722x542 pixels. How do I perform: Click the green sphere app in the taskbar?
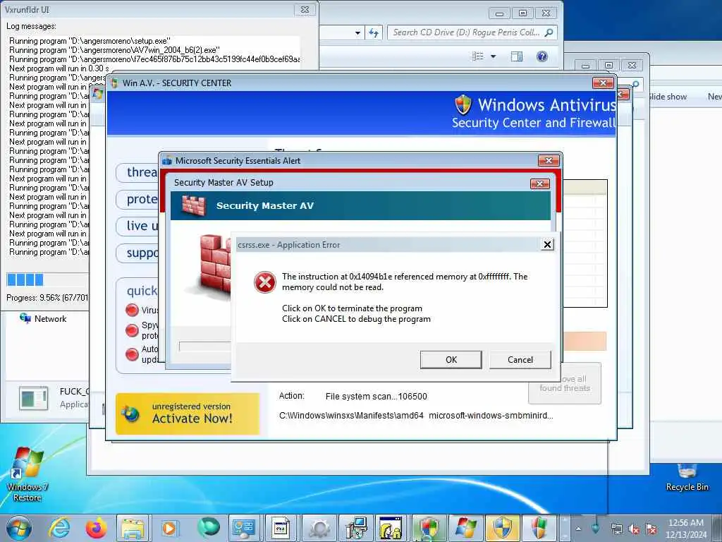[x=208, y=529]
